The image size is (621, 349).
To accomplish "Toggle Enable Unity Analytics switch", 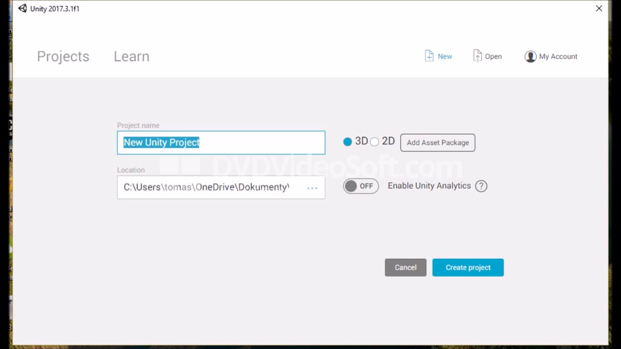I will [361, 186].
